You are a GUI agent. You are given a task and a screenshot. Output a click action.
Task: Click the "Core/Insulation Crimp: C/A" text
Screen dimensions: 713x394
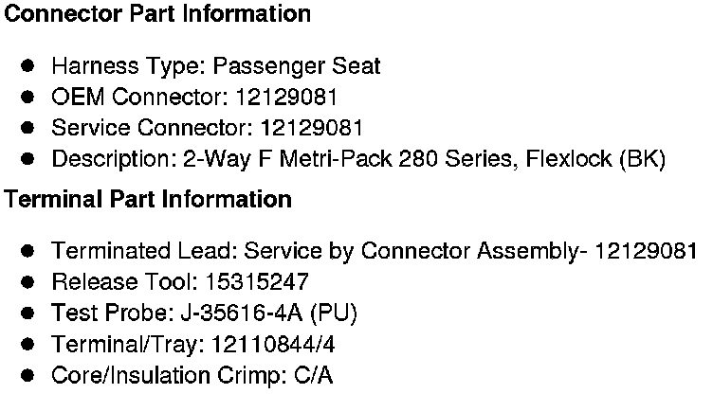click(x=192, y=376)
